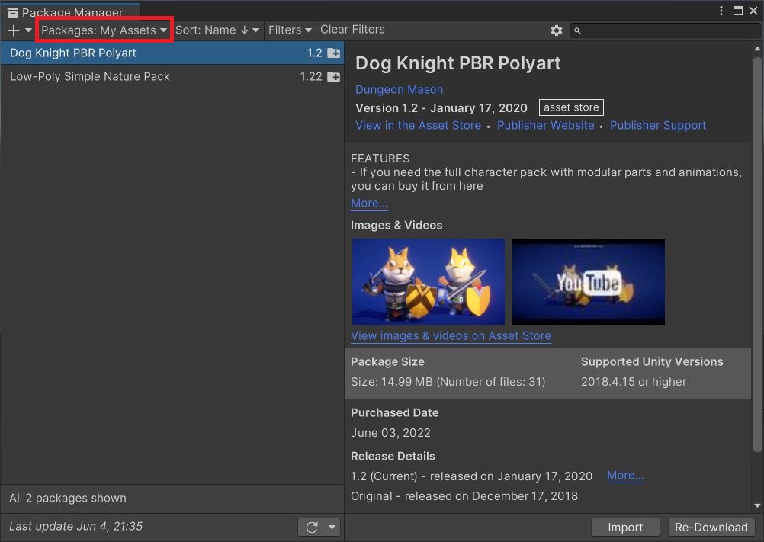The width and height of the screenshot is (764, 542).
Task: Click the Import button
Action: pos(625,528)
